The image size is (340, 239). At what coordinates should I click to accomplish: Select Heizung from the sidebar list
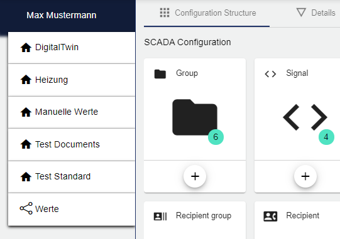click(72, 80)
